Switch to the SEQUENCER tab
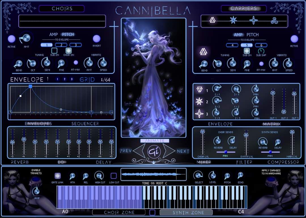This screenshot has height=218, width=306. coord(85,123)
